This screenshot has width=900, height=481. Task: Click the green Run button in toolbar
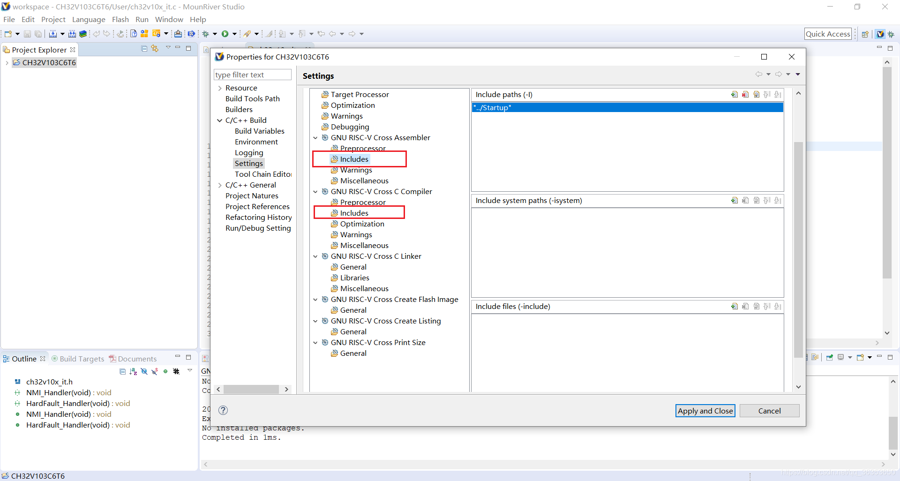tap(225, 34)
